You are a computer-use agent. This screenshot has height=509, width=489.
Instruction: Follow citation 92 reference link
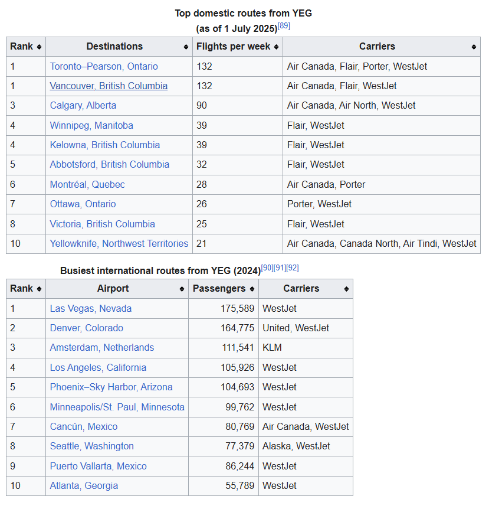(x=293, y=268)
